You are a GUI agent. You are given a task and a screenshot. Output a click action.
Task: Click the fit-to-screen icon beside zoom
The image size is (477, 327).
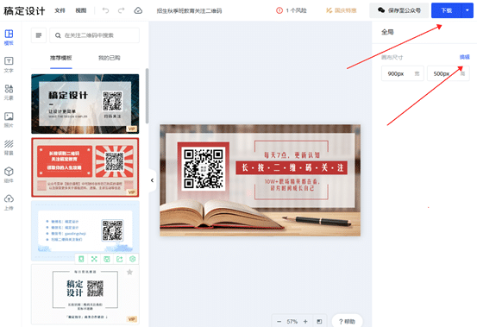[x=319, y=321]
